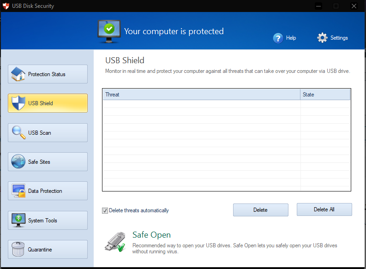Click the Protection Status house icon

pyautogui.click(x=18, y=74)
